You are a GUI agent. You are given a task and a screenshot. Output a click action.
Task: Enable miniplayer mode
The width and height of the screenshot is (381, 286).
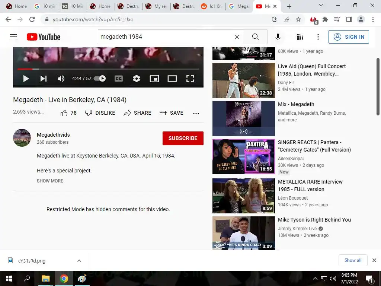point(154,79)
